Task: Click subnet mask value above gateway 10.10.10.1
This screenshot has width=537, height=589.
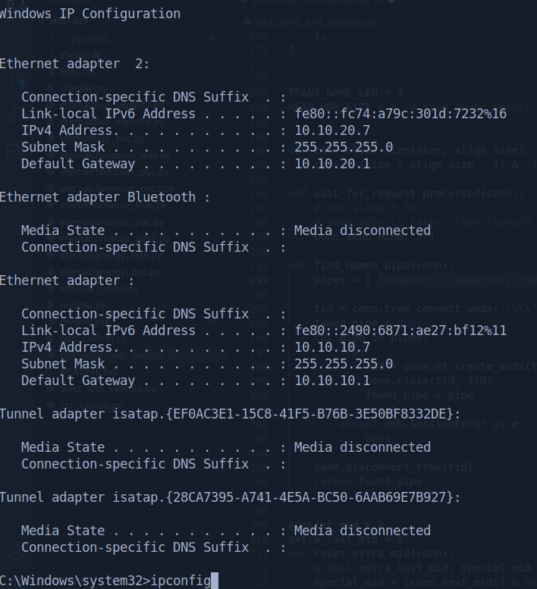Action: click(344, 364)
